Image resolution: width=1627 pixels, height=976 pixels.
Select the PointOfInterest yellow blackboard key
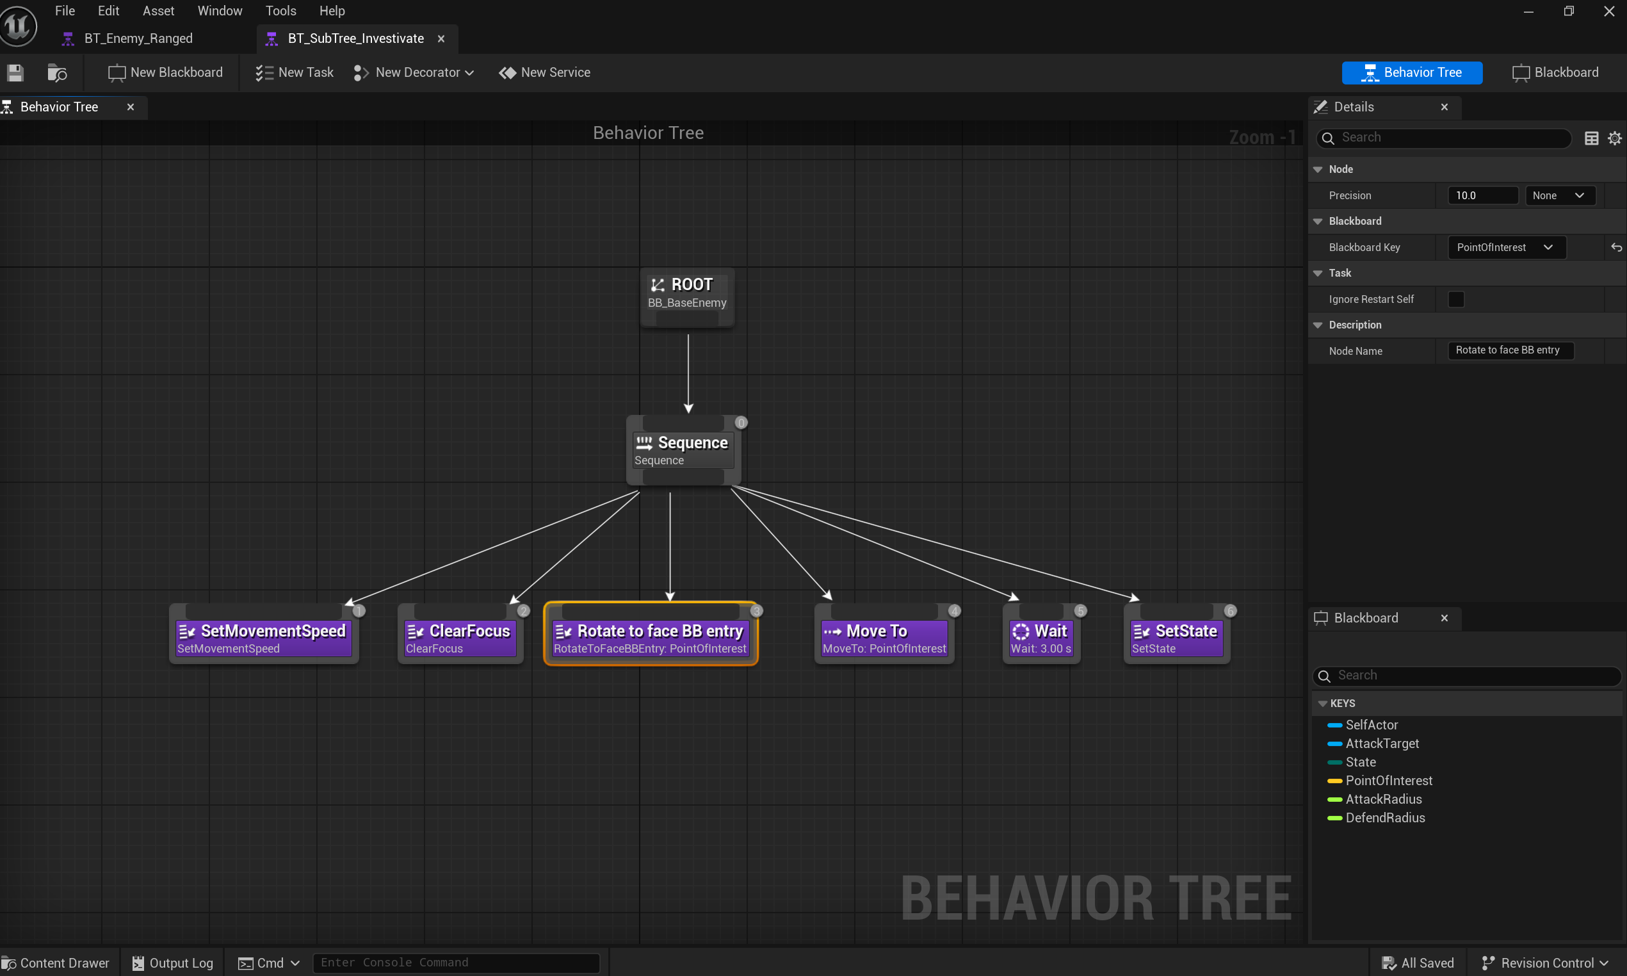point(1388,781)
